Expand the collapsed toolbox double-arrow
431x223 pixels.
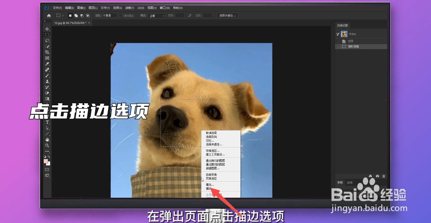45,21
